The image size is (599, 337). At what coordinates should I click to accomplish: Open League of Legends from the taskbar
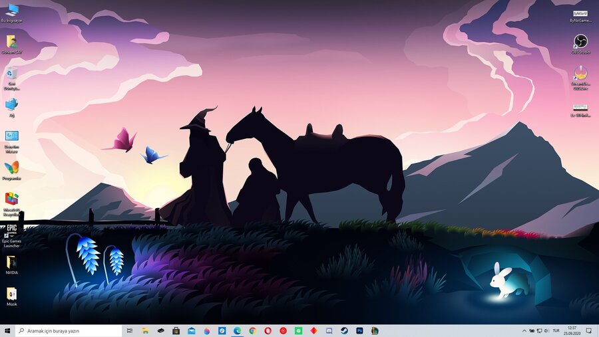coord(375,330)
